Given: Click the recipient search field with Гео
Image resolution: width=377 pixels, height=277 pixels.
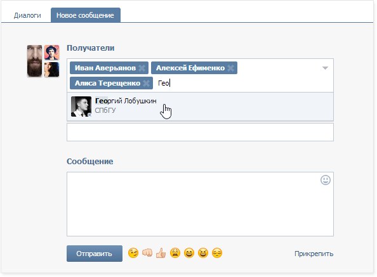Looking at the screenshot, I should click(x=243, y=83).
